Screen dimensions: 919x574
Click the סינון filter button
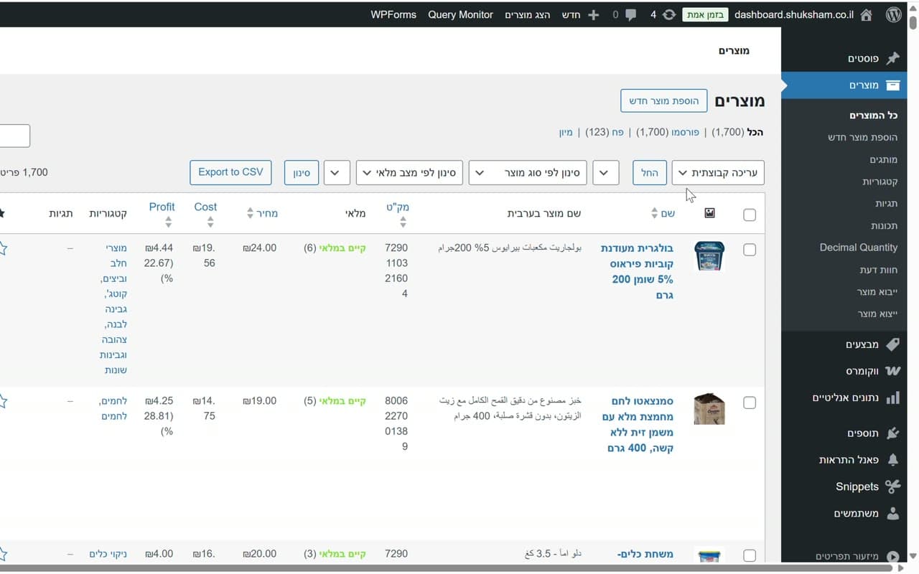click(302, 173)
